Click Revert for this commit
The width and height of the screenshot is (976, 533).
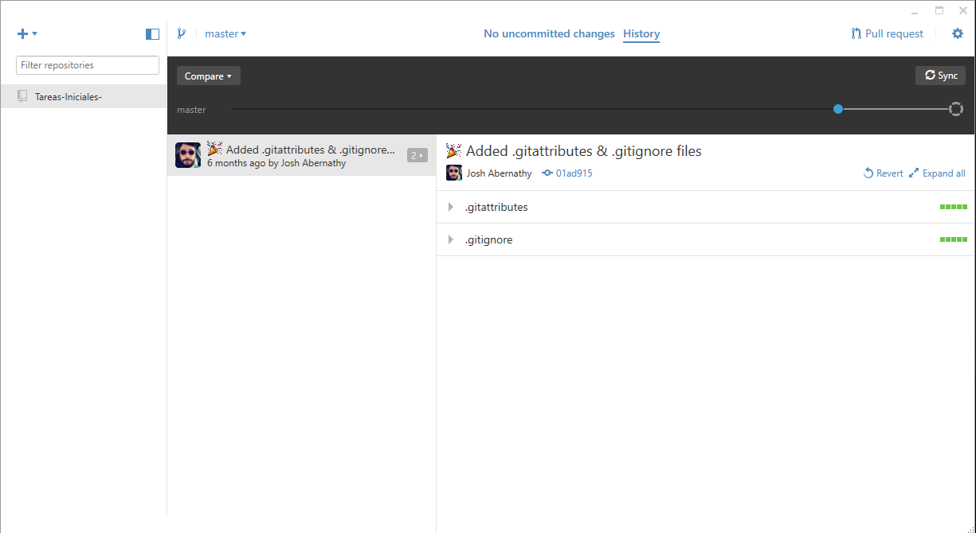884,173
